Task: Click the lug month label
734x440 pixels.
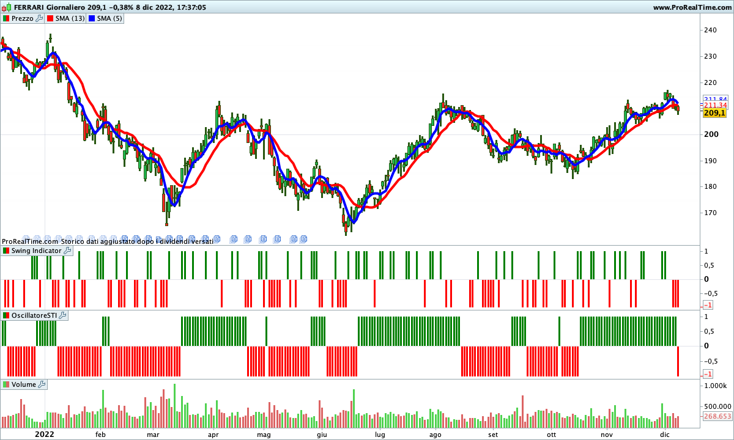Action: click(x=380, y=435)
